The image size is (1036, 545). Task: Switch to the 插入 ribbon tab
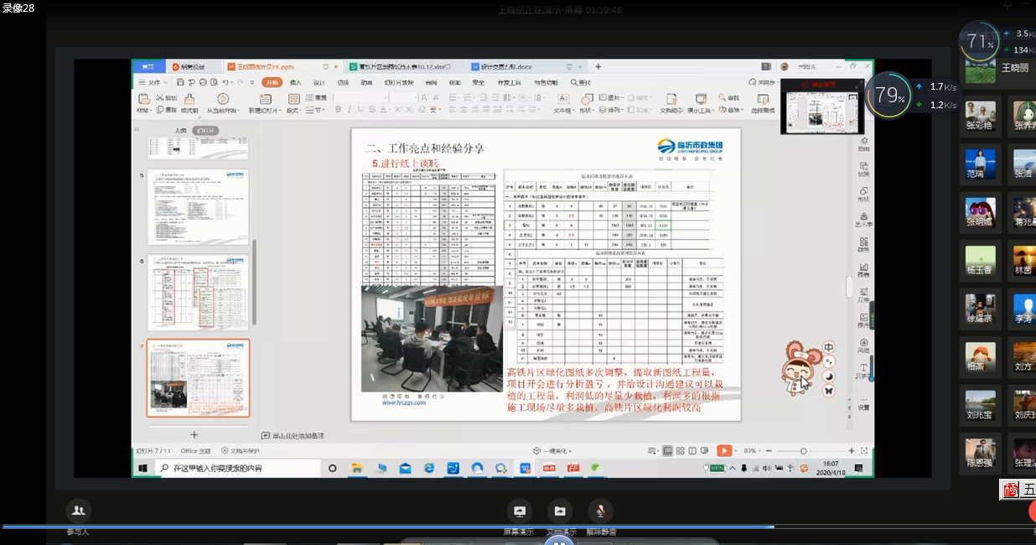(295, 82)
